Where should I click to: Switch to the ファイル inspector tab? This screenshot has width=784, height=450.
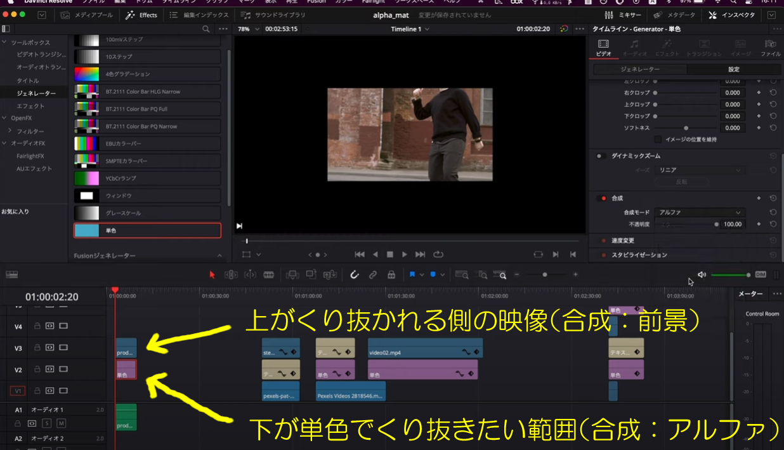coord(770,48)
